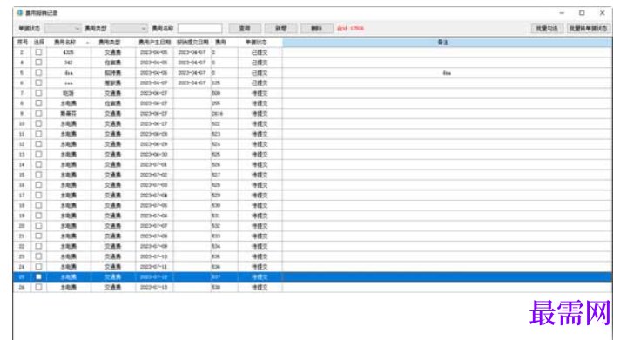Click the red 合计 total text
The image size is (627, 340).
(x=351, y=29)
